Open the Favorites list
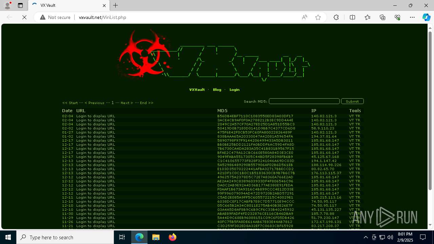434x244 pixels. (368, 17)
